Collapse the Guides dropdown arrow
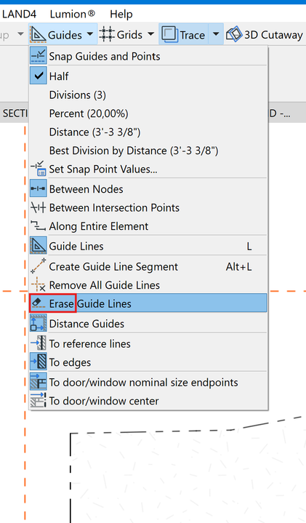 point(89,34)
